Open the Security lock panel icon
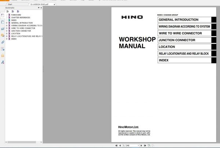The height and width of the screenshot is (148, 220). (3, 55)
